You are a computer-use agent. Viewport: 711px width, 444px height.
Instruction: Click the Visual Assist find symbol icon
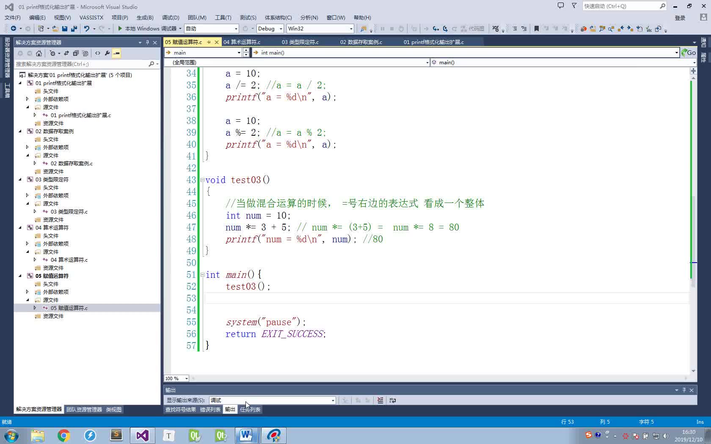point(611,29)
